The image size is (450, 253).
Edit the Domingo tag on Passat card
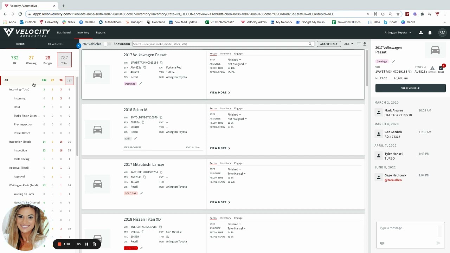(x=141, y=84)
